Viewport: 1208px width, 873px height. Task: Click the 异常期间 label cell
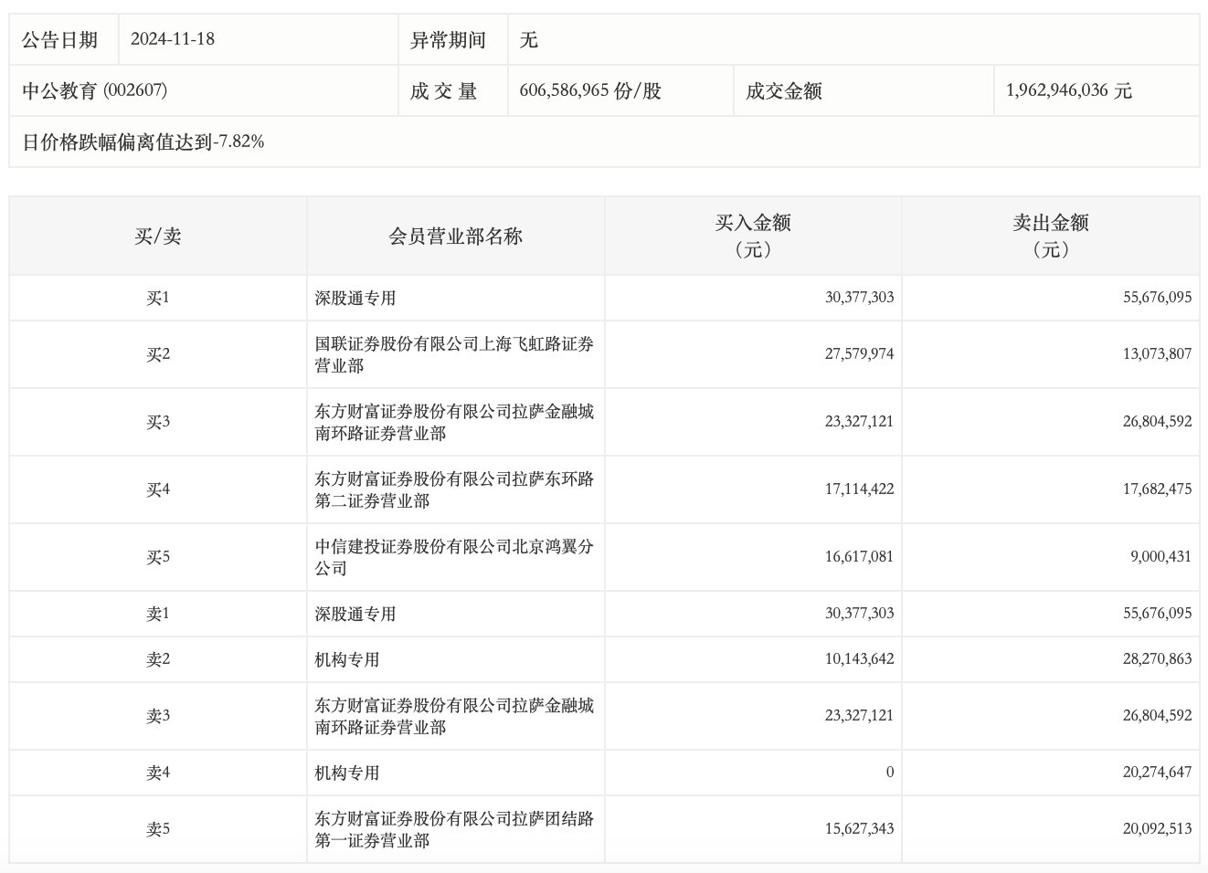[448, 40]
